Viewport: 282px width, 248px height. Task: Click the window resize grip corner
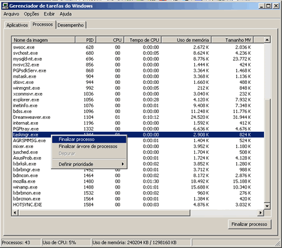[x=278, y=243]
